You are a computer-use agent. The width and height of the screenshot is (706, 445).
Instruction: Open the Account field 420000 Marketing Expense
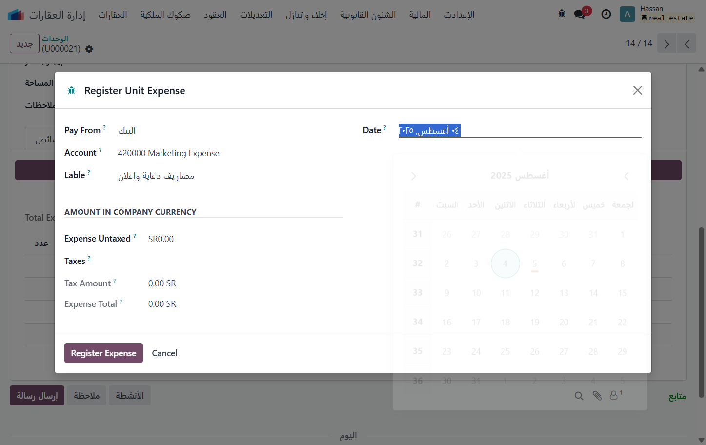[231, 153]
